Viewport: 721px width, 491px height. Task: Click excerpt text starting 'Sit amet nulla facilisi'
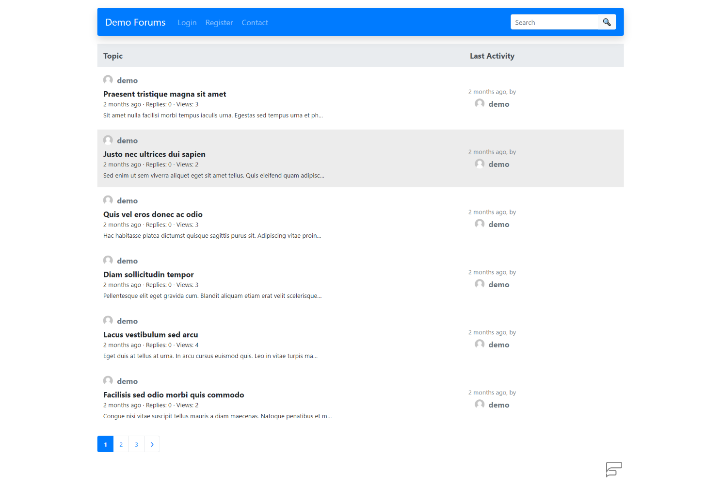pos(213,115)
